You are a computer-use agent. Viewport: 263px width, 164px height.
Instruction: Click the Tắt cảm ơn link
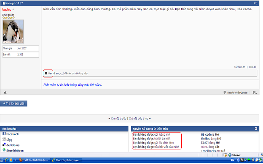pos(240,67)
